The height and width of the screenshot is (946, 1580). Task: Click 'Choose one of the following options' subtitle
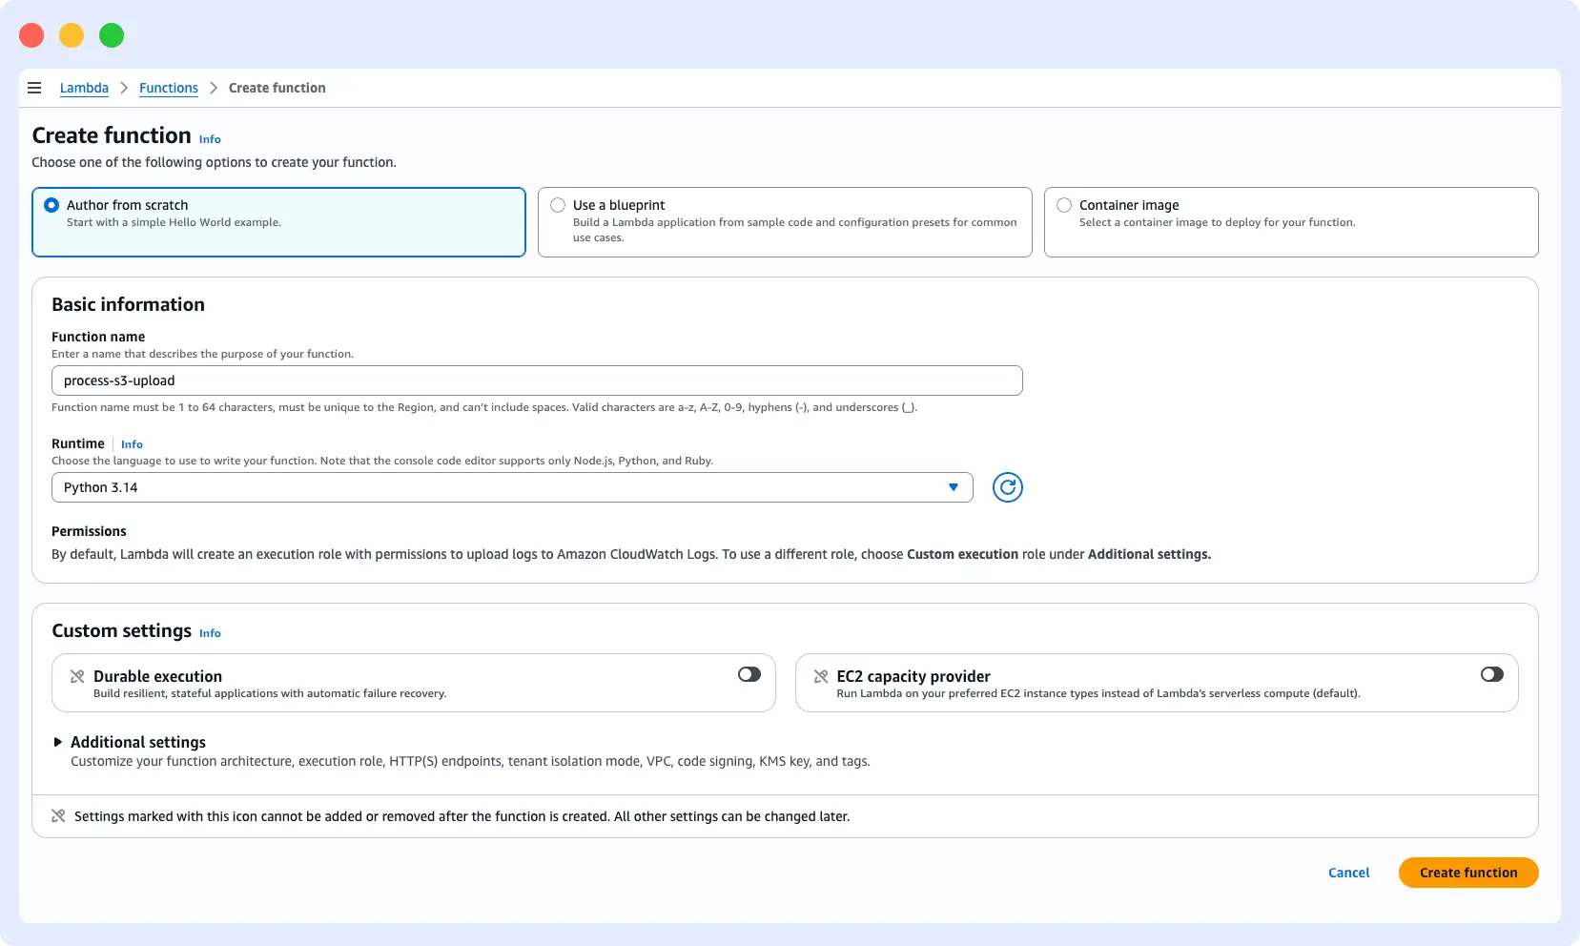tap(214, 162)
